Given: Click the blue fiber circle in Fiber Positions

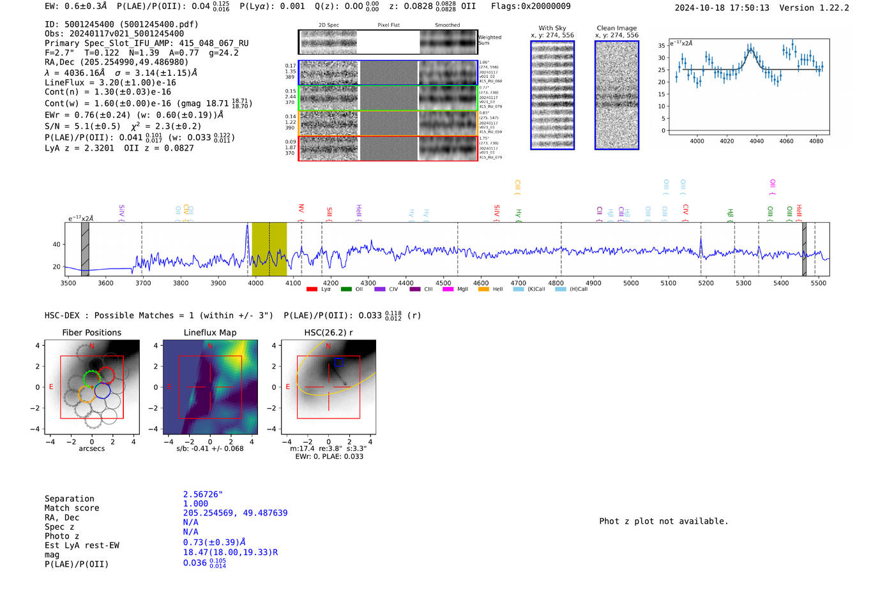Looking at the screenshot, I should (102, 390).
